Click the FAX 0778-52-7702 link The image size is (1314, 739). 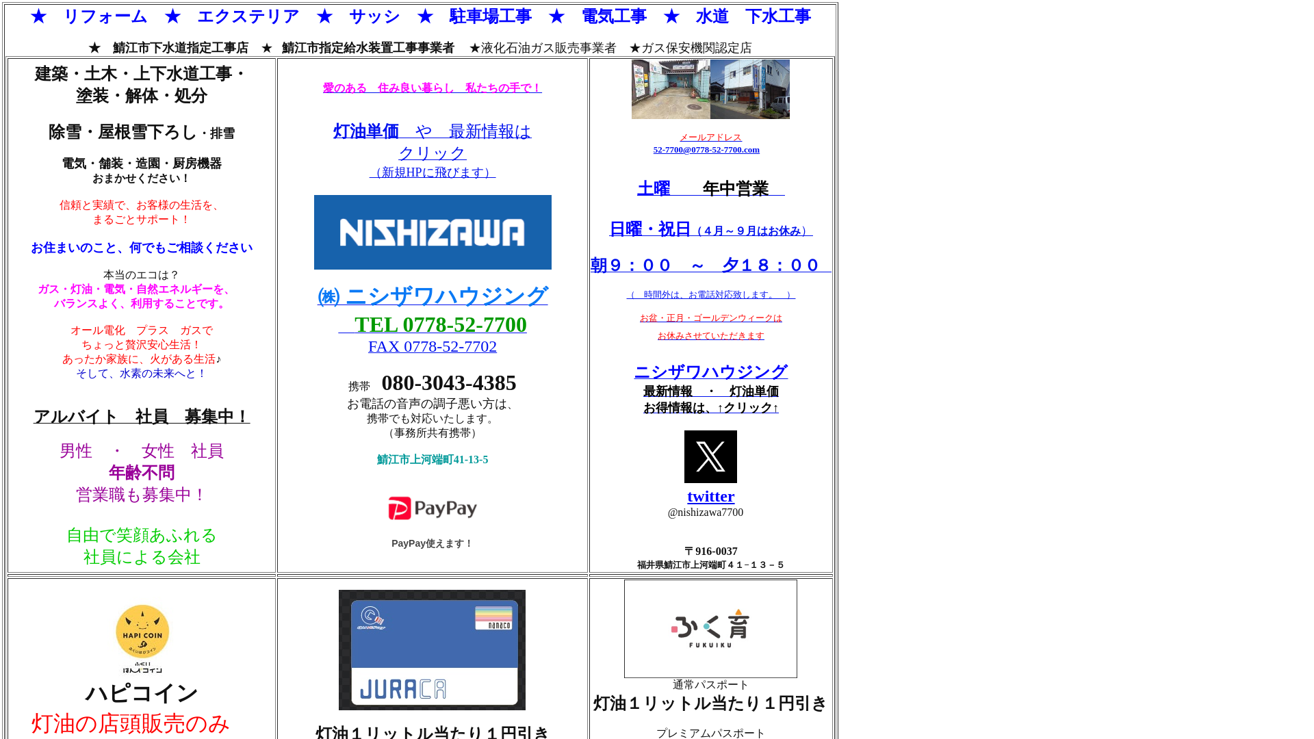tap(433, 346)
